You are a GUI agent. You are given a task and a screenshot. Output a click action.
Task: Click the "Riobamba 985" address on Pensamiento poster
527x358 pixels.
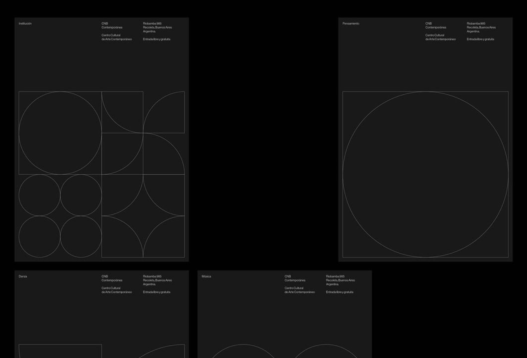[481, 27]
